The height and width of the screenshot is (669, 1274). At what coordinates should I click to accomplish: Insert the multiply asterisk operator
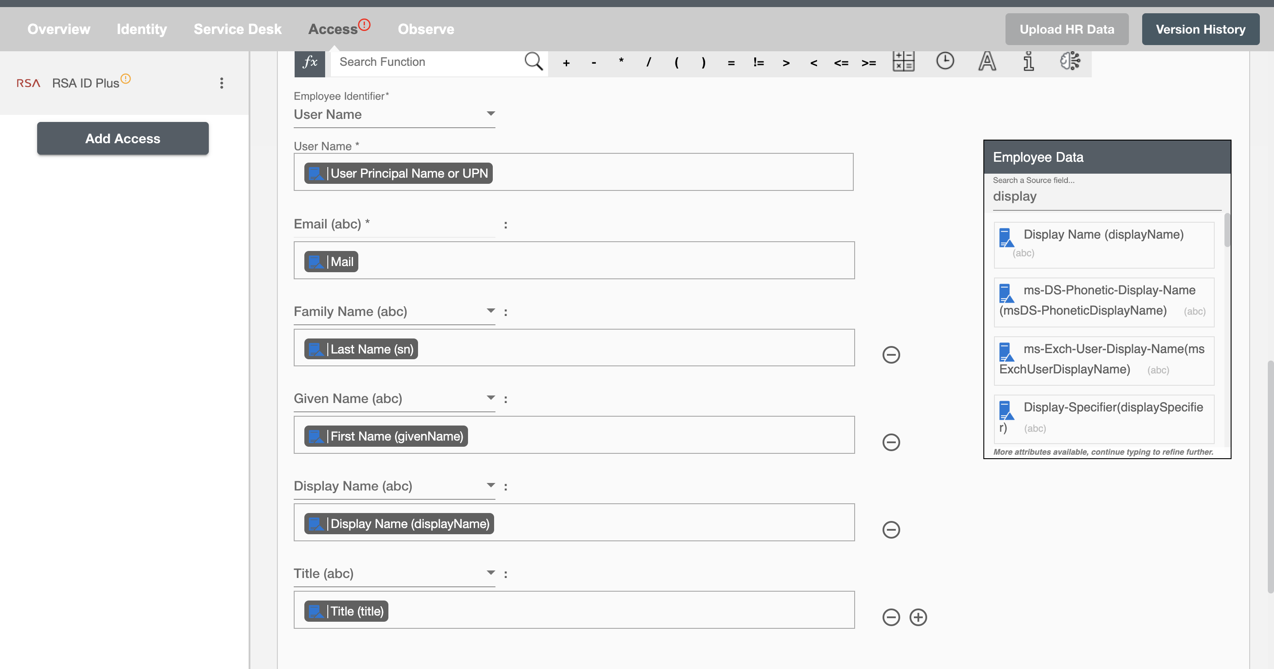621,62
